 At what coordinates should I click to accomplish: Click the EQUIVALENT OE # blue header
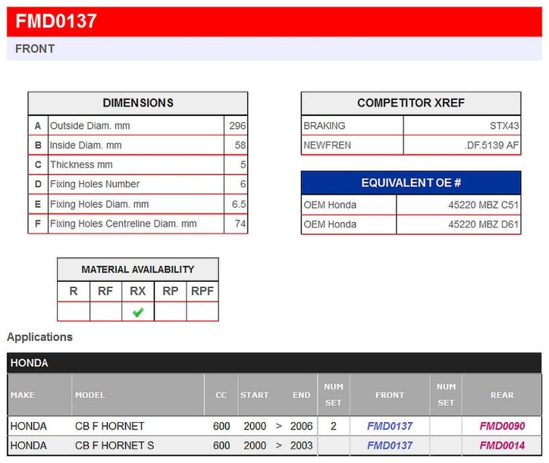click(411, 183)
